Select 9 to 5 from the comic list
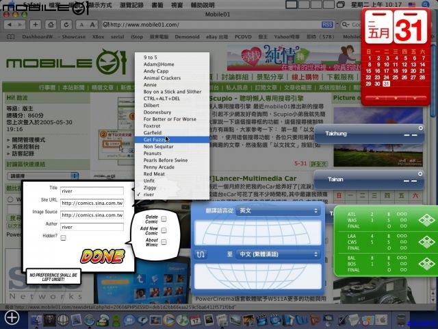This screenshot has width=438, height=329. click(172, 58)
